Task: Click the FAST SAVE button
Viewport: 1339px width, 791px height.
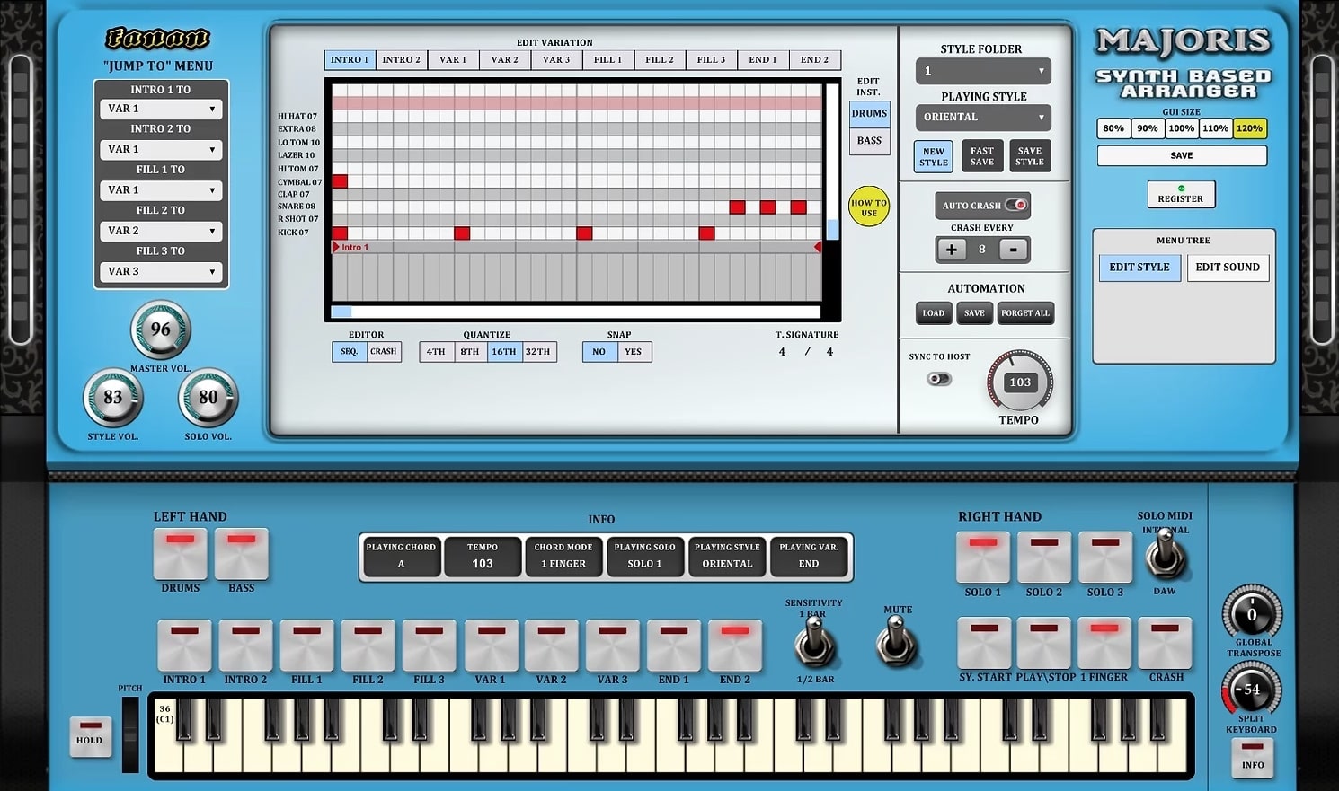Action: tap(981, 155)
